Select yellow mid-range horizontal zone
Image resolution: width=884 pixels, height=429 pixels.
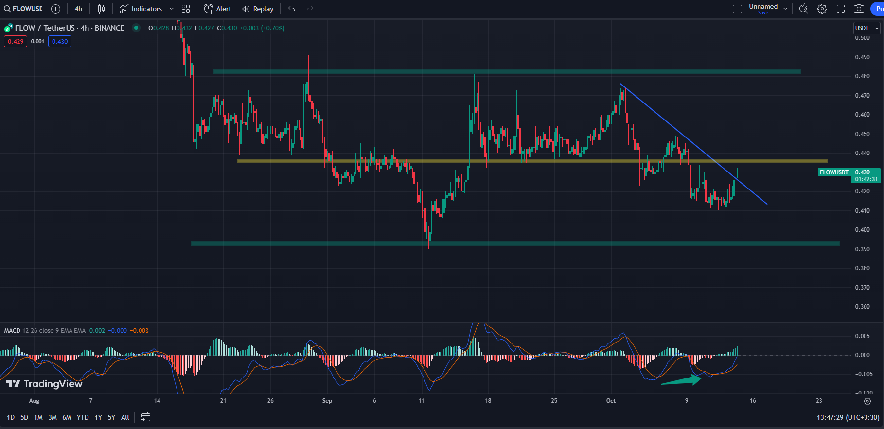[532, 161]
